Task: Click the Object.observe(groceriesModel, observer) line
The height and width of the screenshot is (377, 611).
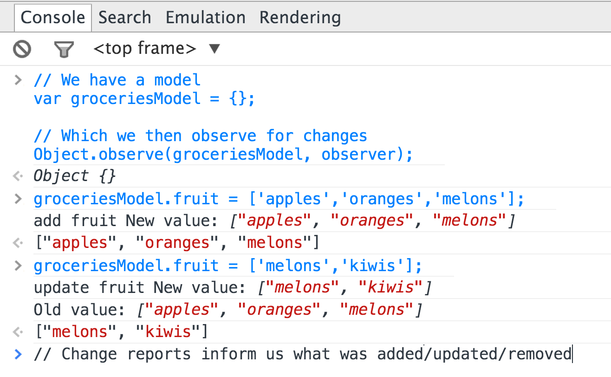Action: 223,155
